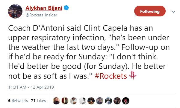Viewport: 180px width, 108px height.
Task: View the 71 Likes list
Action: point(38,101)
